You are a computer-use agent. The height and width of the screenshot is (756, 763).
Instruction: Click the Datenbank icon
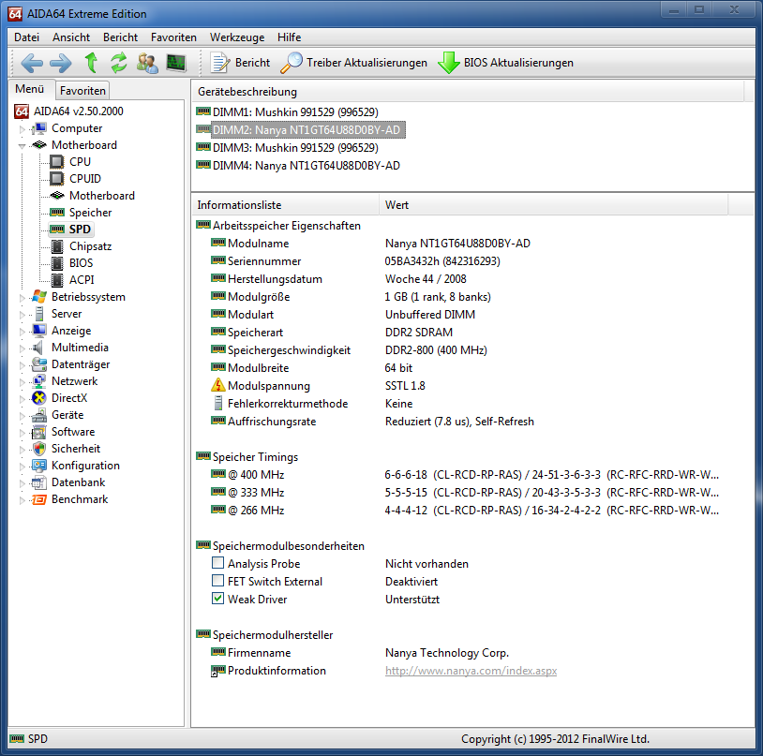tap(39, 482)
